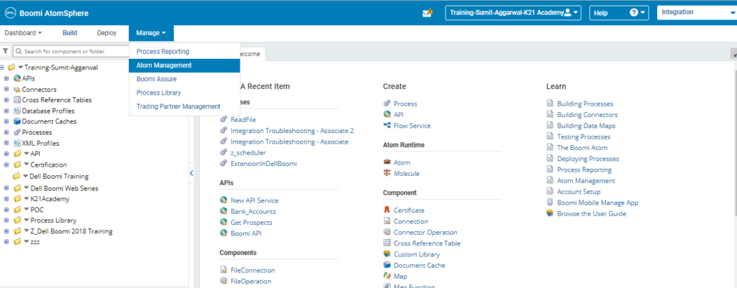This screenshot has height=288, width=737.
Task: Click the Process icon under Create
Action: [386, 103]
